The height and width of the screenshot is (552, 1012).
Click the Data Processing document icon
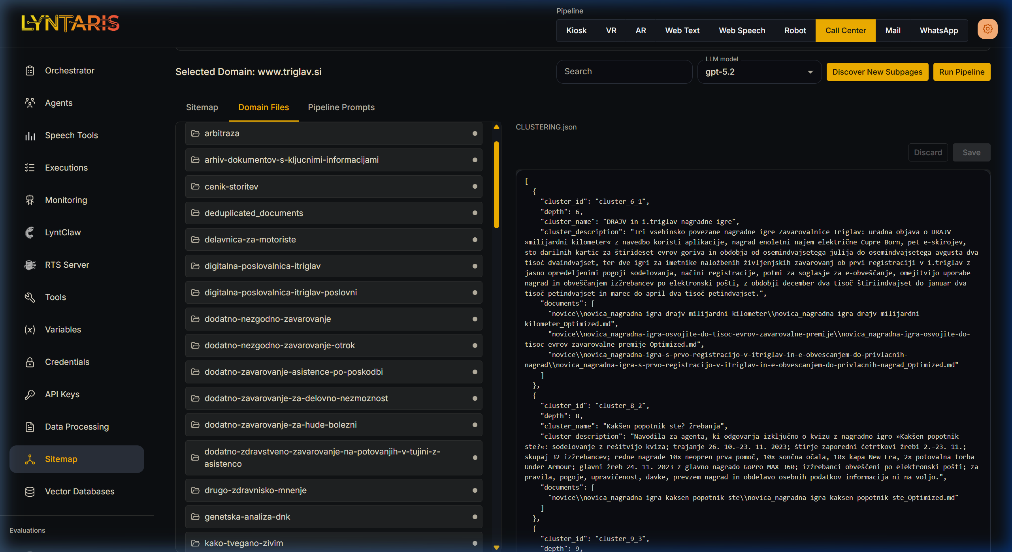[30, 427]
